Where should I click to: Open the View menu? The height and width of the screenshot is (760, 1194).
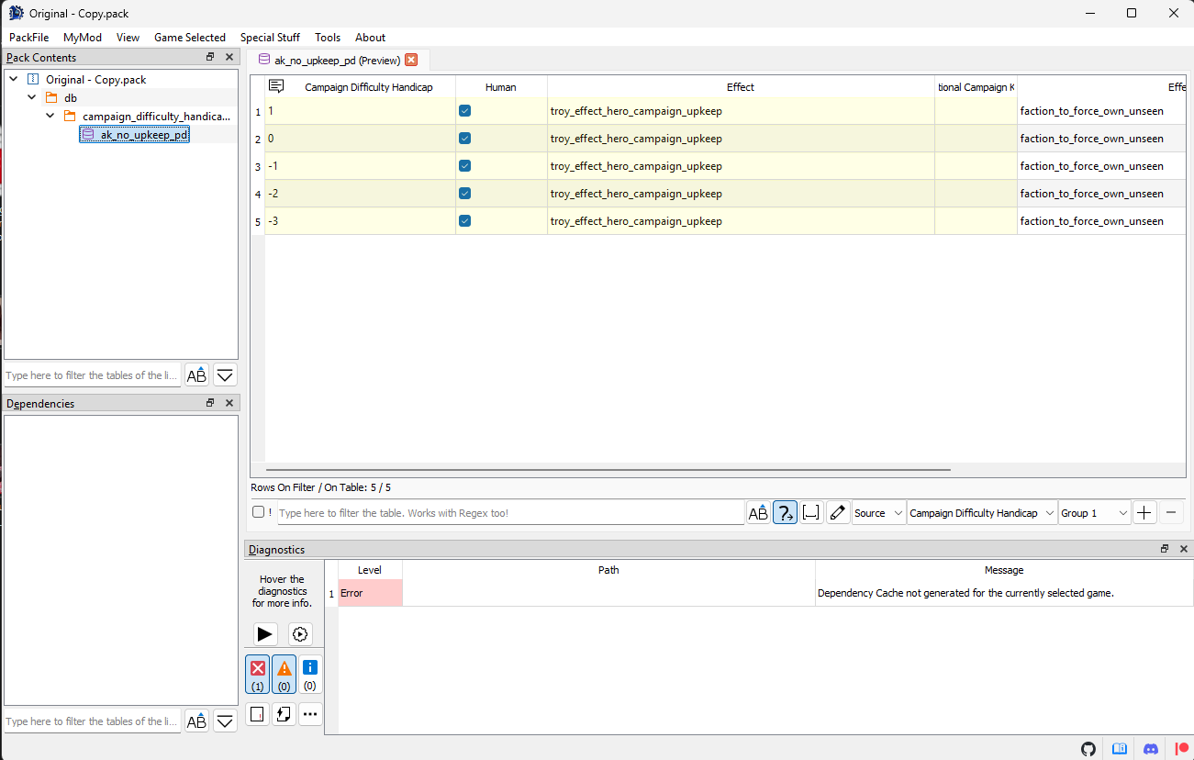[x=128, y=38]
